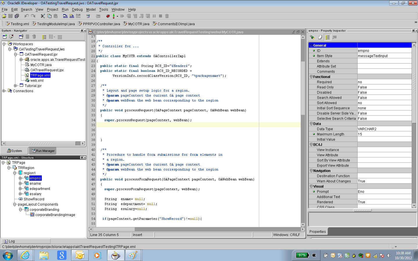The image size is (418, 261).
Task: Collapse the Visual property group
Action: [311, 186]
